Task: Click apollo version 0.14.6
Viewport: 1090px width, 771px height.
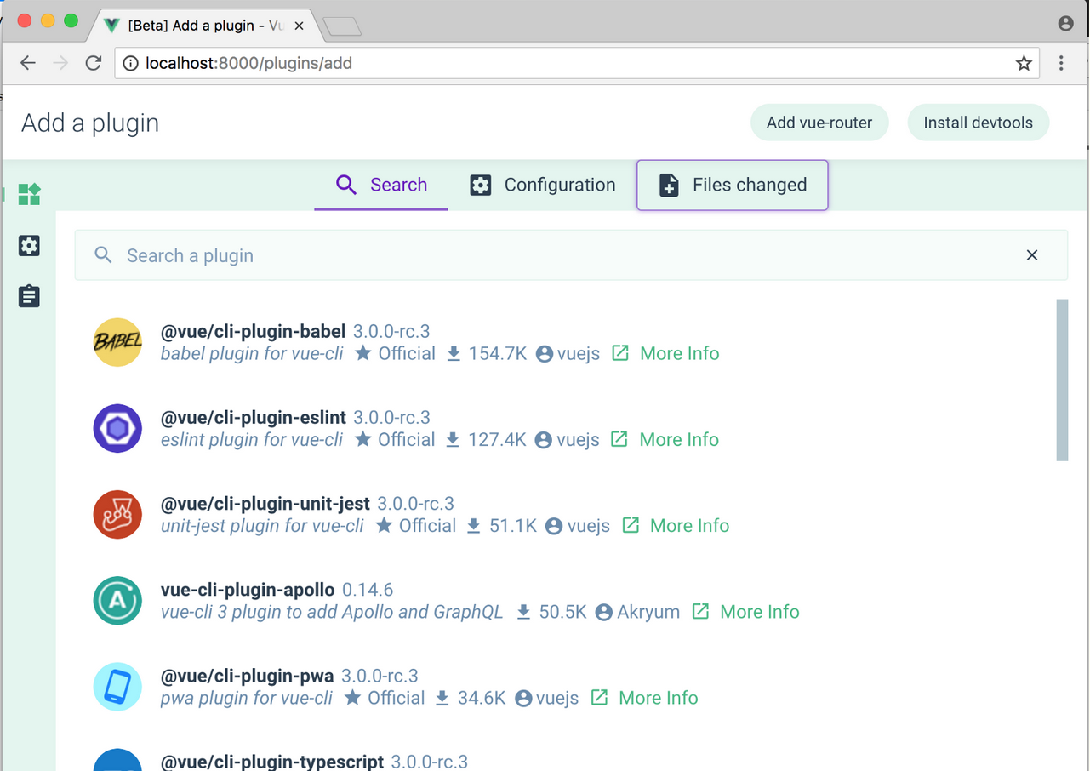Action: pos(368,589)
